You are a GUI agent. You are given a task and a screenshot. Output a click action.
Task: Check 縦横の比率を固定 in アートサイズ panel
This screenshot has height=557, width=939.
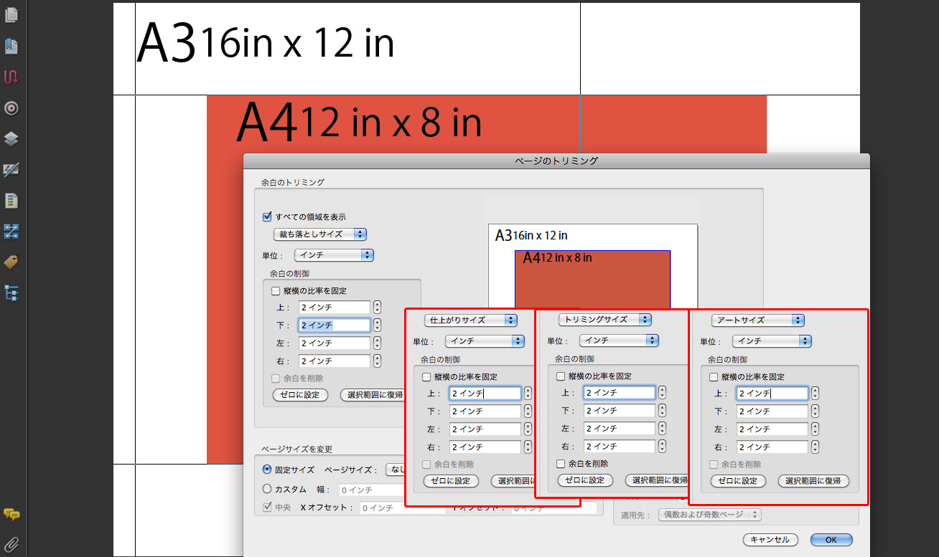click(x=714, y=376)
